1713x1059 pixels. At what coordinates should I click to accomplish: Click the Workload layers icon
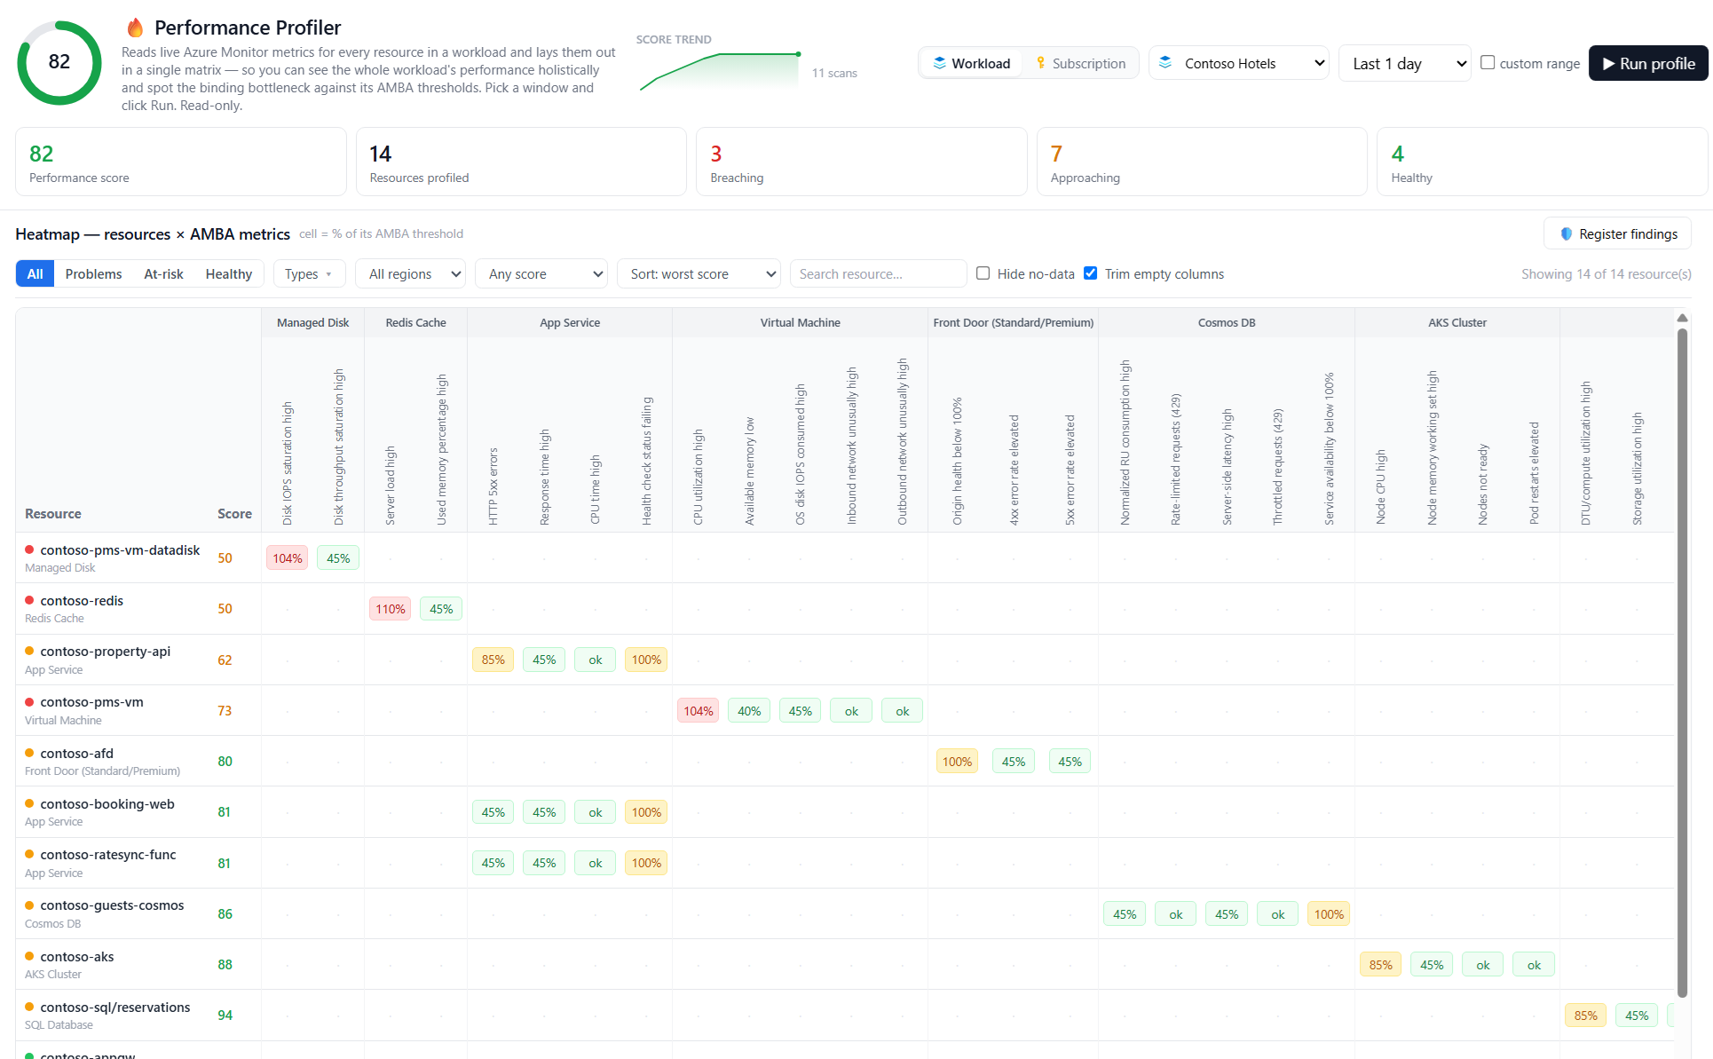point(939,63)
